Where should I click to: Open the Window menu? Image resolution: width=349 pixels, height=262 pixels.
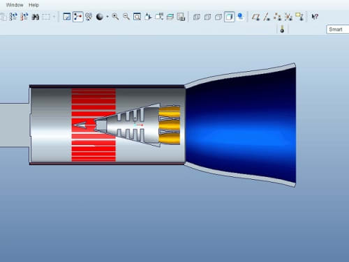coord(15,5)
